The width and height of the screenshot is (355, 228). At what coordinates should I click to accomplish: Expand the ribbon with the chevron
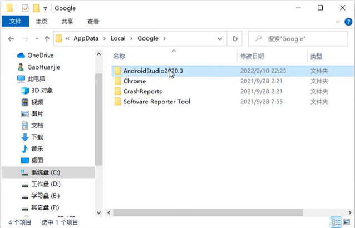[338, 22]
